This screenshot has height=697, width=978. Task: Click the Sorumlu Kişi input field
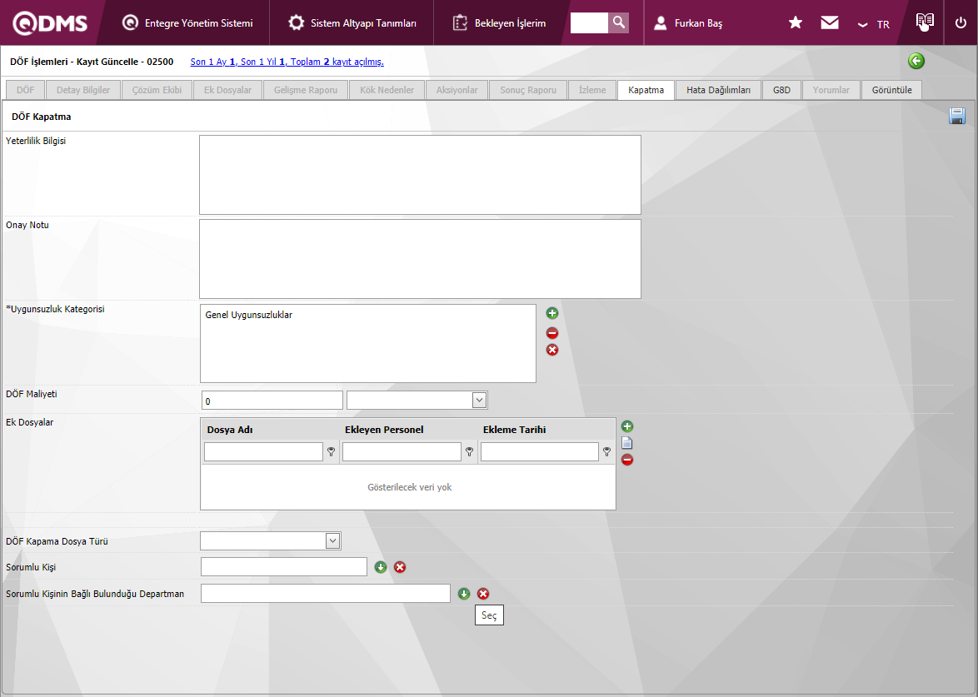click(x=284, y=567)
